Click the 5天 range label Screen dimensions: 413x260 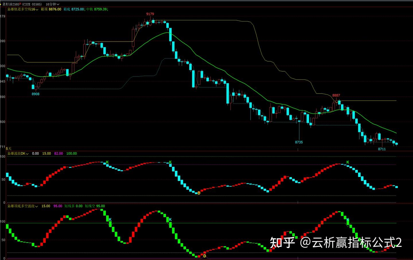9,149
